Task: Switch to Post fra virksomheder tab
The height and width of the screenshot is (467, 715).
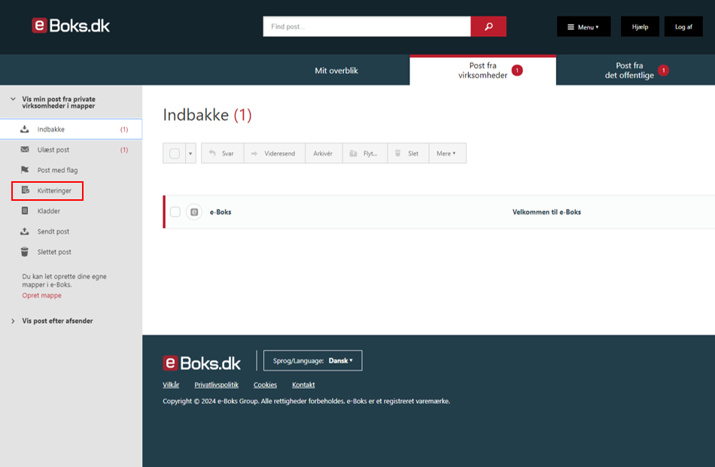Action: click(483, 71)
